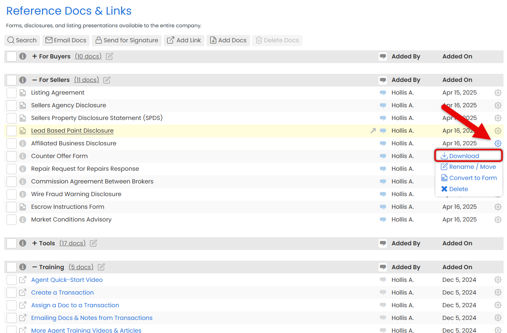
Task: Click the Apr 15, 2025 date cell
Action: pos(460,93)
